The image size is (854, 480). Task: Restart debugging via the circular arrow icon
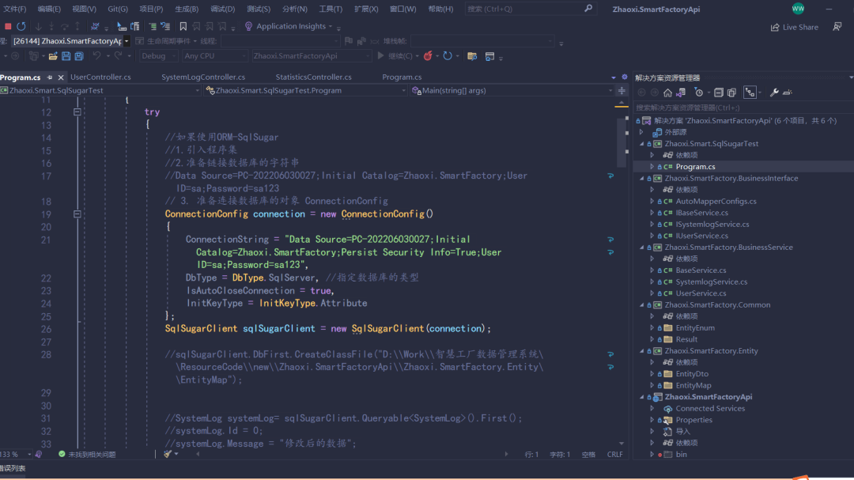tap(21, 26)
